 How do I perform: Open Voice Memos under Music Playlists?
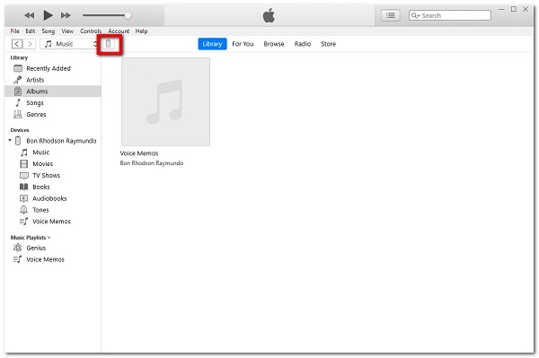(x=45, y=259)
